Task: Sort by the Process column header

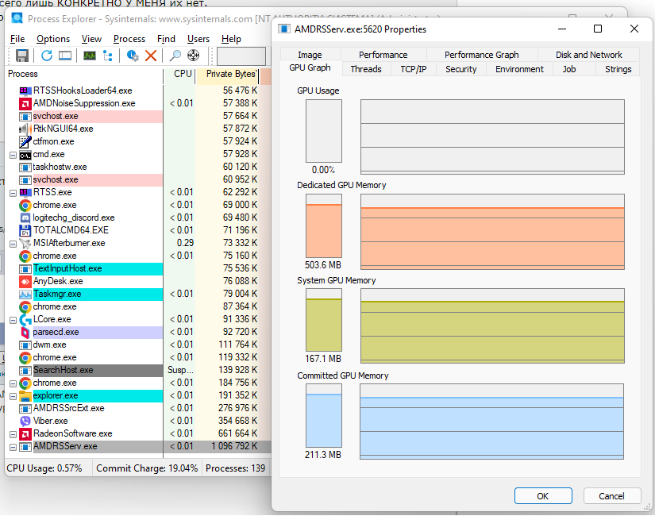Action: [x=84, y=74]
